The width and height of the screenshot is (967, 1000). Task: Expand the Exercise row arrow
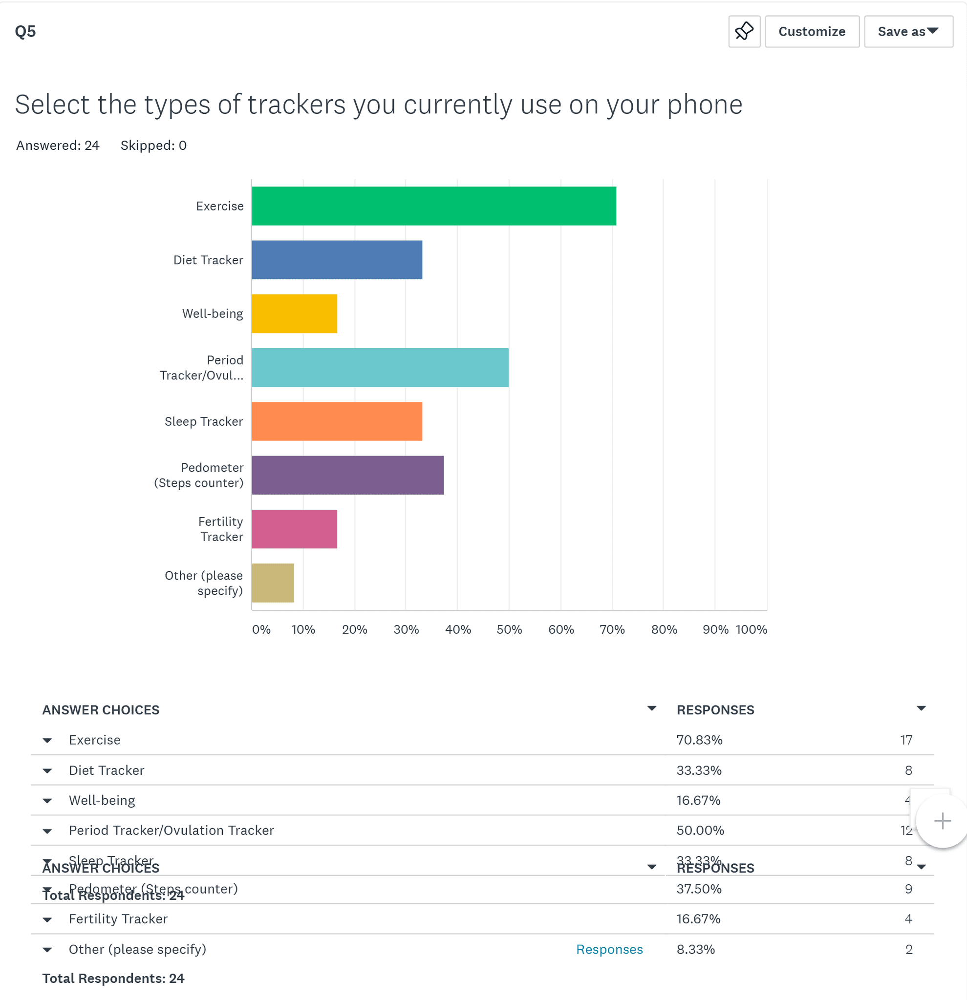[47, 740]
